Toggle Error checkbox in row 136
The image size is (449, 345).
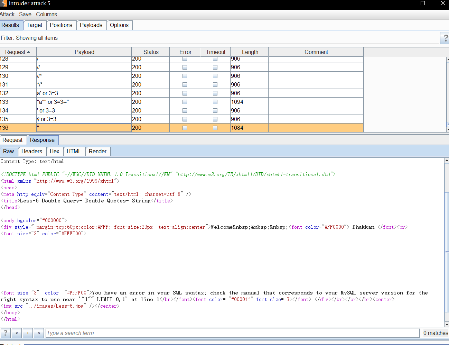click(x=185, y=128)
